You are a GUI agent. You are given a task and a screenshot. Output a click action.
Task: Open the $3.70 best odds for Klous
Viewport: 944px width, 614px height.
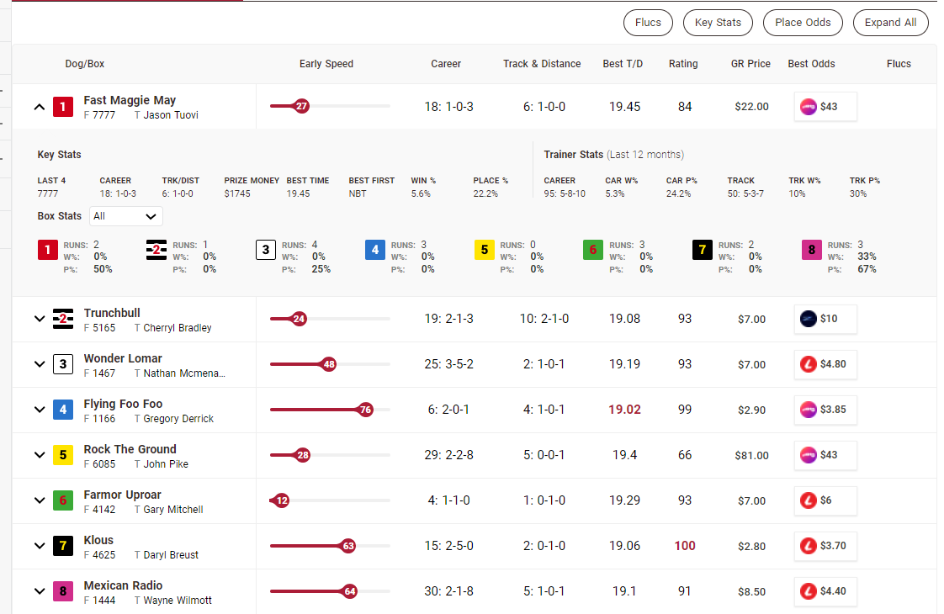click(825, 546)
